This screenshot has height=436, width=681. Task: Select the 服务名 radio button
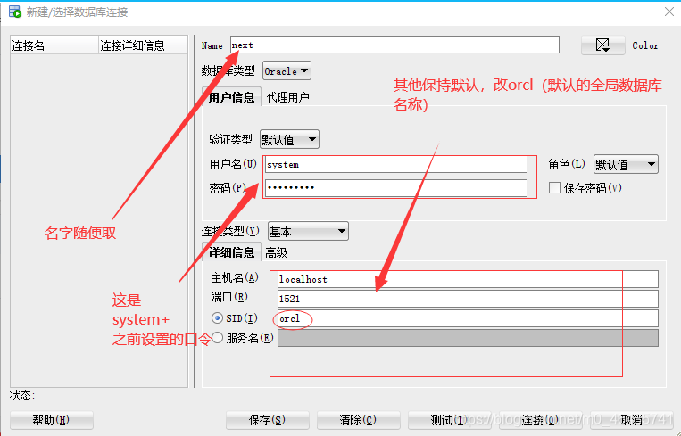tap(217, 338)
